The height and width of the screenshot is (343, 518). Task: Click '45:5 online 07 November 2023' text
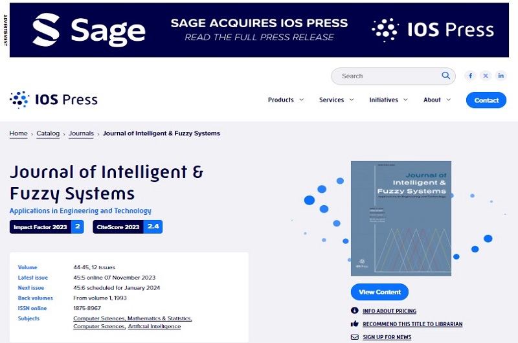115,278
